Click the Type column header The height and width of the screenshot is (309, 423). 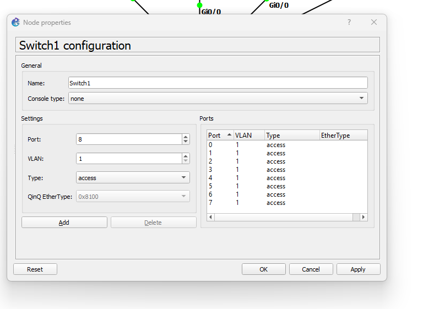click(292, 135)
